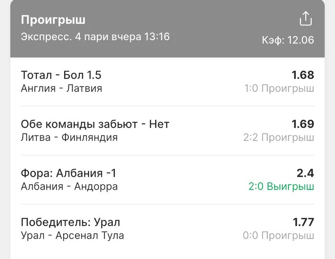Select the Англия - Латвия match
Screen dimensions: 335x259
[x=62, y=88]
